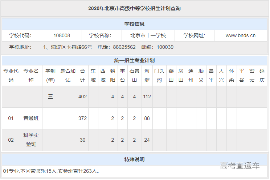Image resolution: width=270 pixels, height=180 pixels.
Task: Select the total value 402 cell
Action: click(83, 97)
